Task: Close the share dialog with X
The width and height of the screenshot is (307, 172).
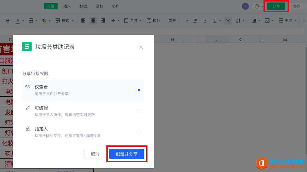Action: click(141, 47)
